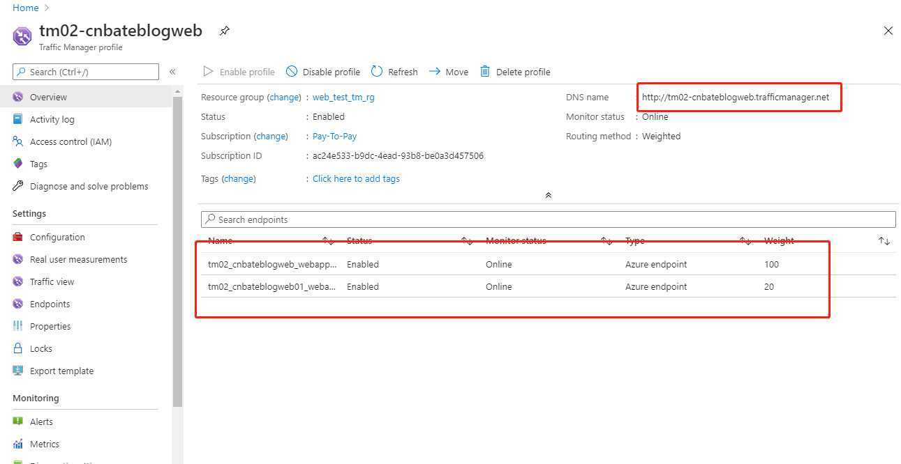Click the Metrics chart icon

(x=18, y=444)
